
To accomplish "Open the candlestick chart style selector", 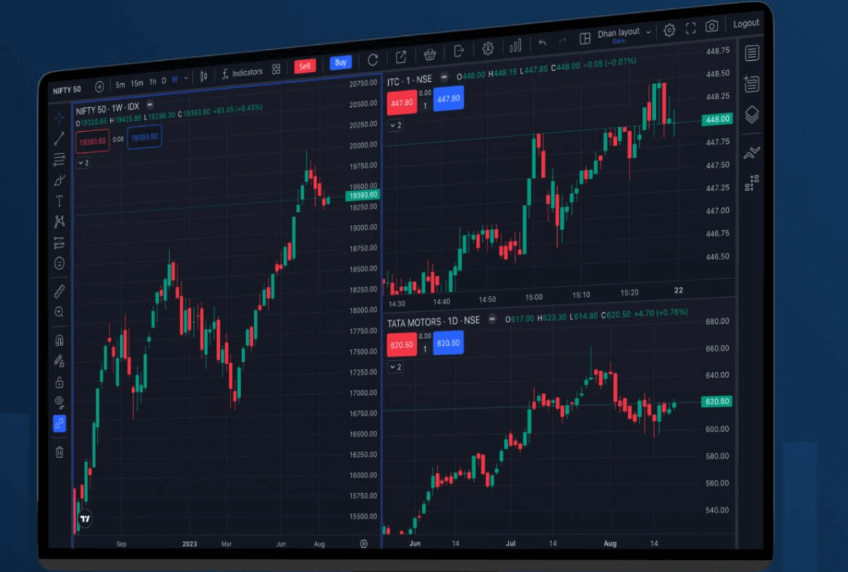I will click(x=204, y=77).
